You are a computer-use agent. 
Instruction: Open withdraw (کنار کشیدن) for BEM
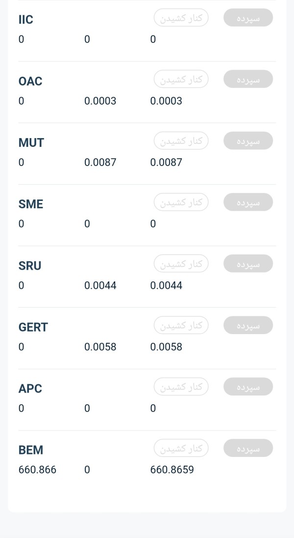(x=181, y=448)
